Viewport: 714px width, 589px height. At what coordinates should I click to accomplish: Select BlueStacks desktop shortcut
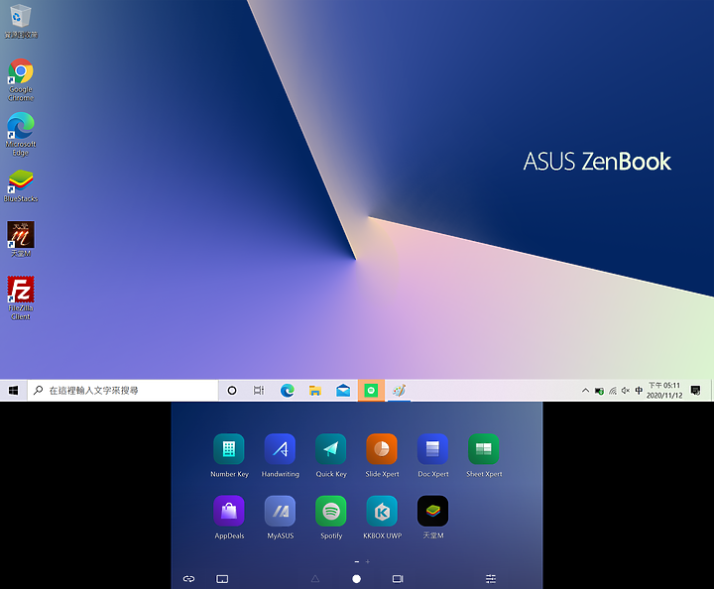point(21,185)
